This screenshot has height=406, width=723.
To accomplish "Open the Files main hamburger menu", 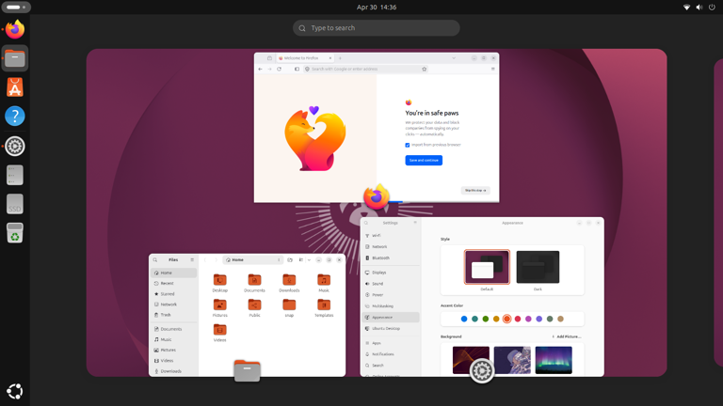I will coord(192,259).
